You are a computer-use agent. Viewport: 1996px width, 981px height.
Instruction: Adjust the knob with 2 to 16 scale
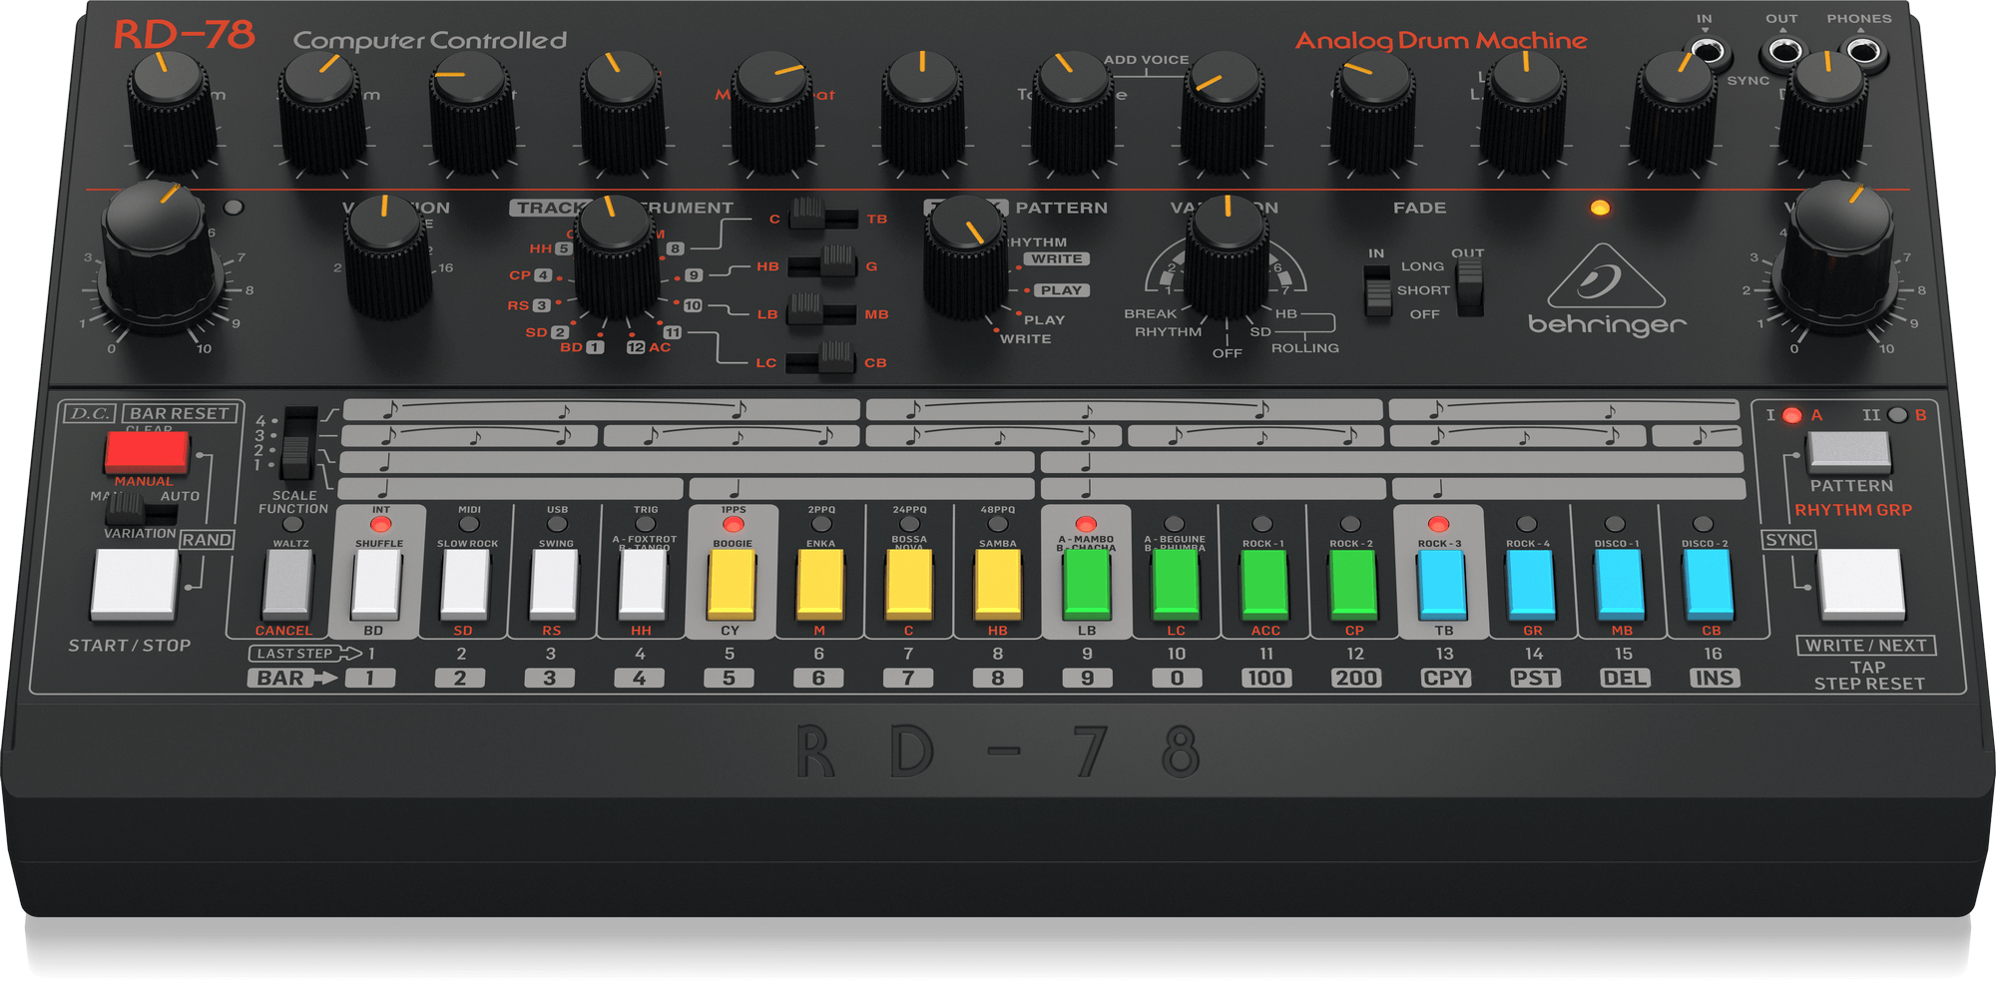388,257
